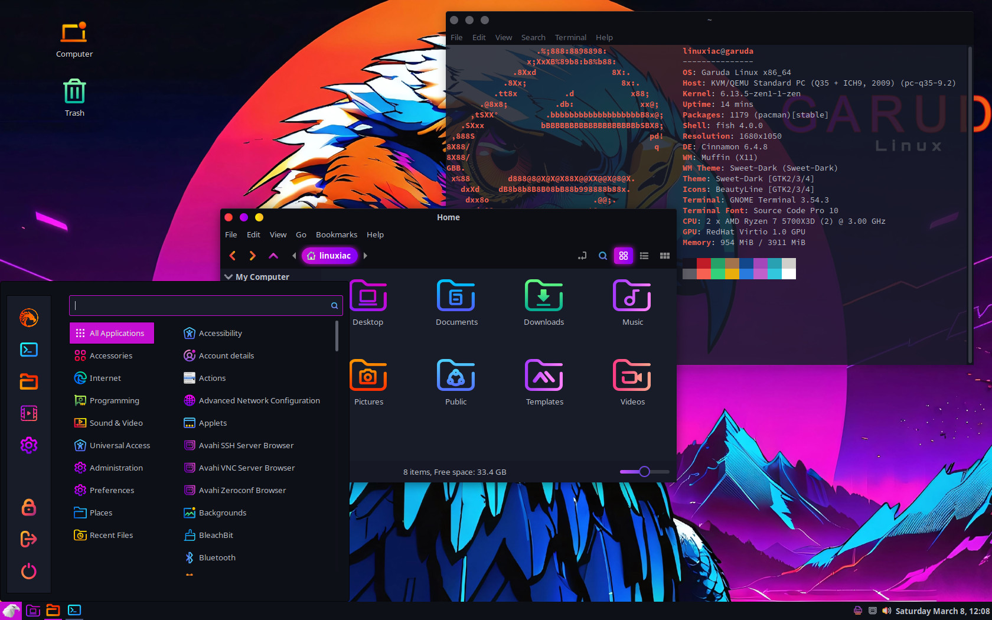Image resolution: width=992 pixels, height=620 pixels.
Task: Go back in file manager
Action: coord(233,256)
